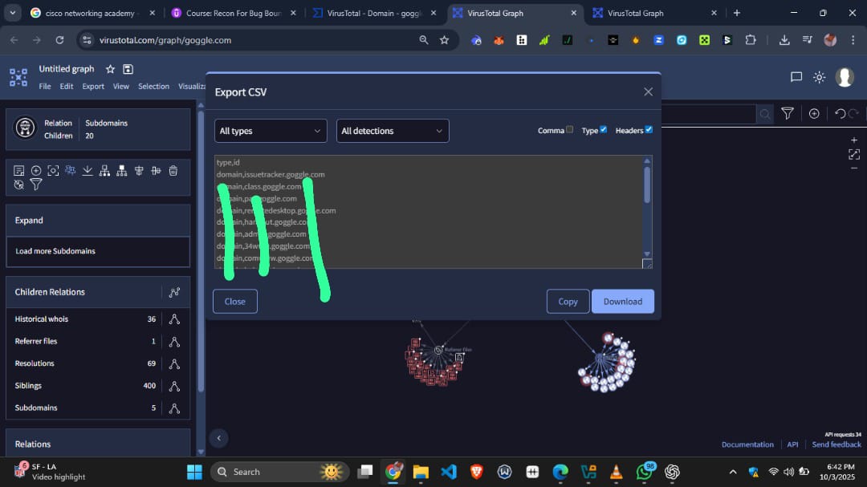Open Chrome tab search chevron

[12, 13]
